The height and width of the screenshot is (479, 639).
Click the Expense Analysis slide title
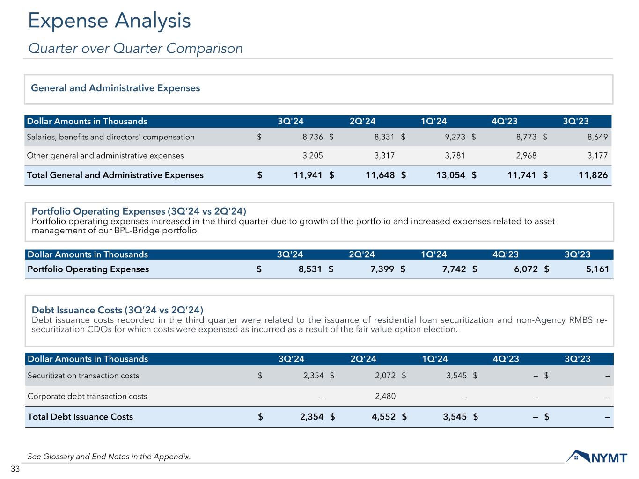[x=110, y=21]
